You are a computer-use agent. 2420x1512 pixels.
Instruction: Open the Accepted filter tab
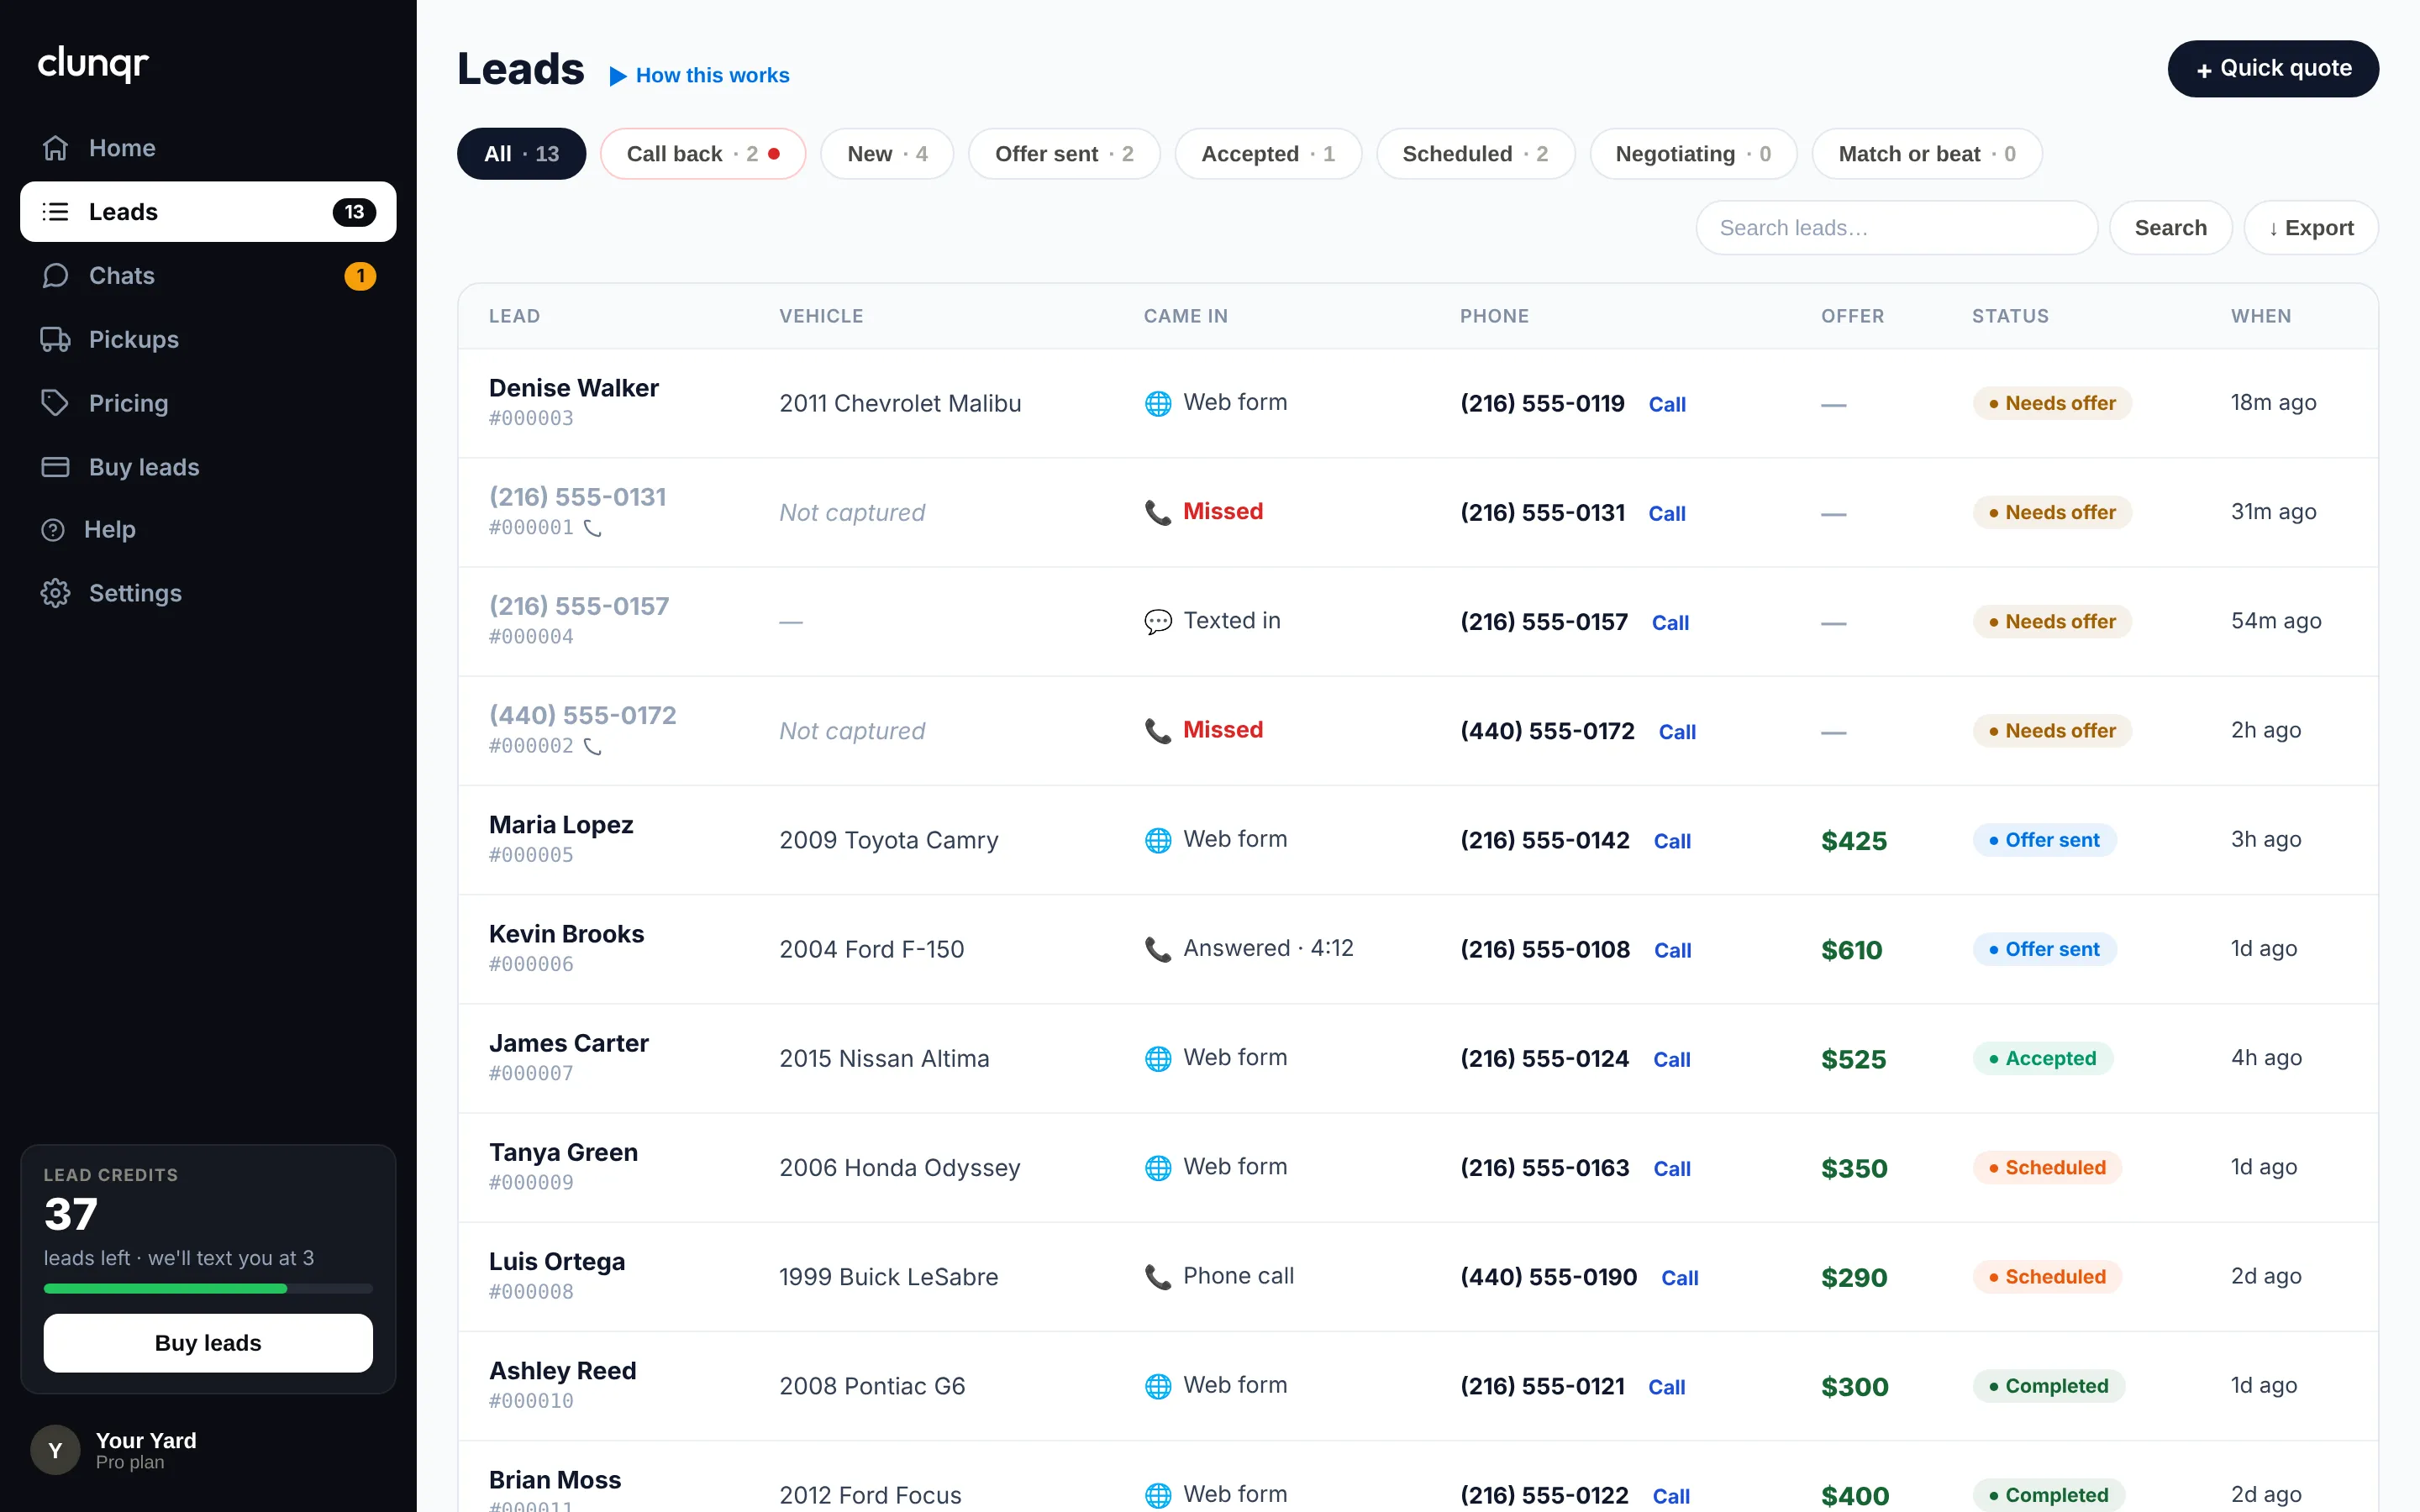(1268, 154)
